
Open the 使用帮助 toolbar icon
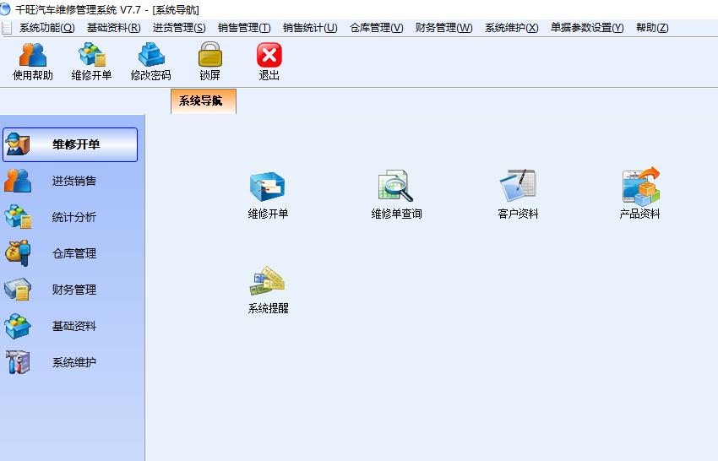pos(32,62)
